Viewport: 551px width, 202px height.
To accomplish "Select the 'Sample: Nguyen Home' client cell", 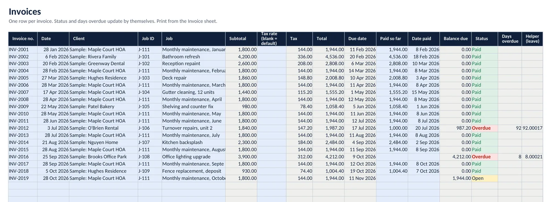I will click(103, 142).
